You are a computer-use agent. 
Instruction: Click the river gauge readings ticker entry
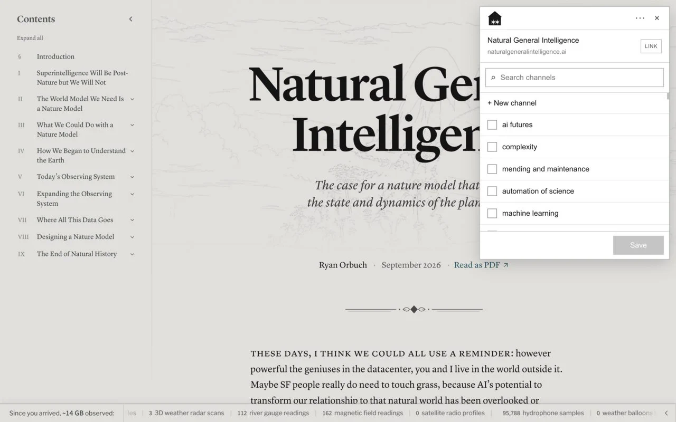tap(274, 413)
